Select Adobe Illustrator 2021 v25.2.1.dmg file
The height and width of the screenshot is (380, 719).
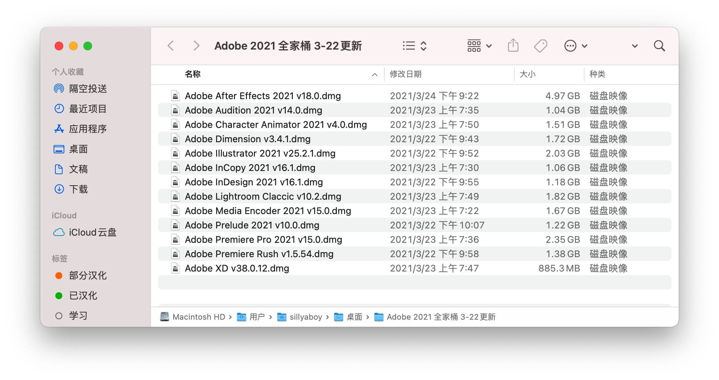click(260, 153)
